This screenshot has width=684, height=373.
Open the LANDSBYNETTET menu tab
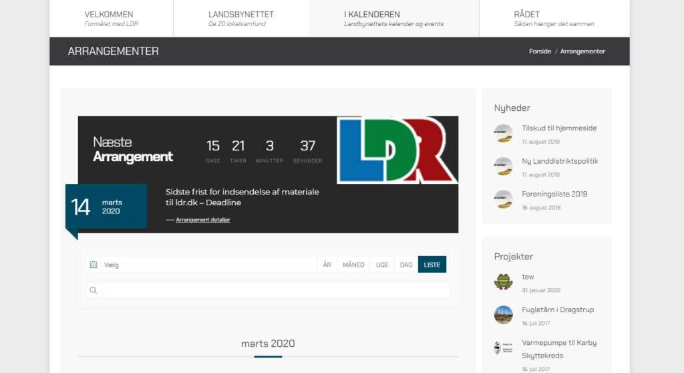coord(241,18)
